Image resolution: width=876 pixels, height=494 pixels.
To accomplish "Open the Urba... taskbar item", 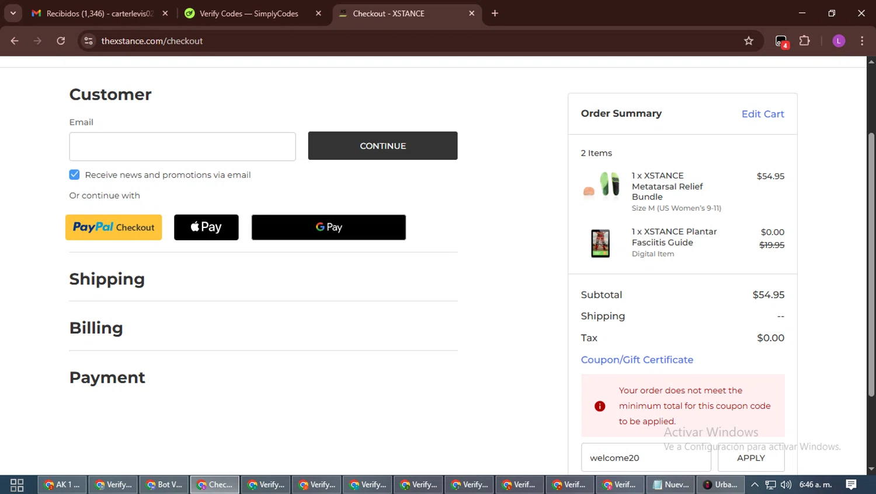I will pos(720,485).
